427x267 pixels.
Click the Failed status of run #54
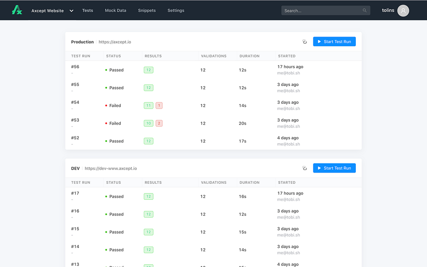(113, 105)
